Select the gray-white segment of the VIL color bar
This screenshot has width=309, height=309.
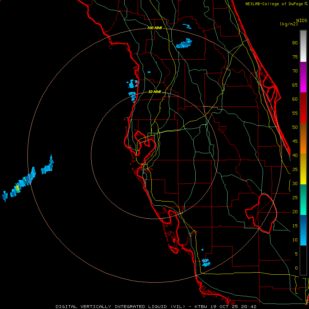pyautogui.click(x=303, y=46)
